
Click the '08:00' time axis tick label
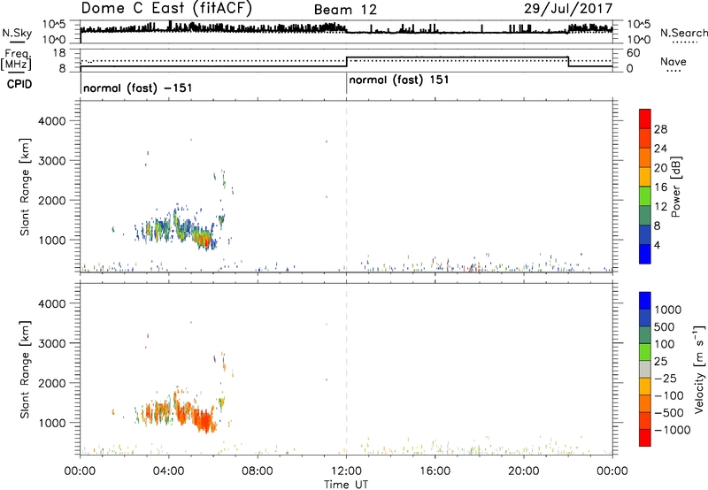tap(258, 471)
